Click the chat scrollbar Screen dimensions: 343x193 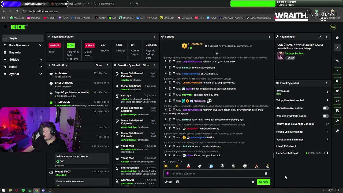tap(273, 155)
